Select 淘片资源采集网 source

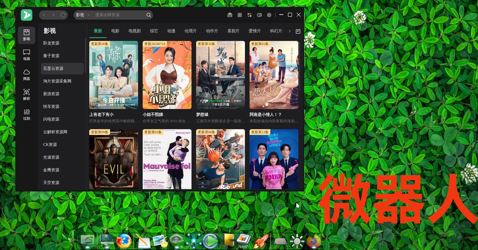point(62,81)
